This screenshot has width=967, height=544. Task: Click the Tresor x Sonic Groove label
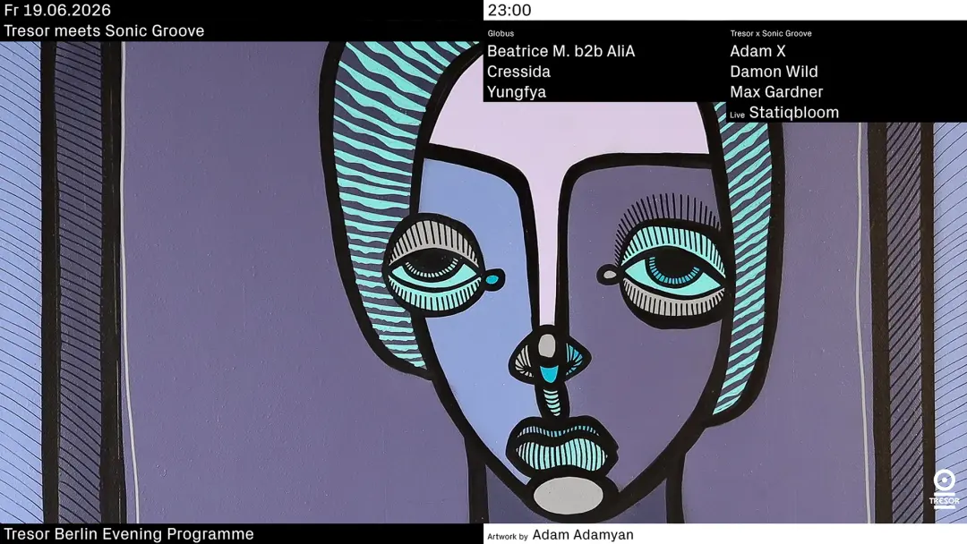770,33
